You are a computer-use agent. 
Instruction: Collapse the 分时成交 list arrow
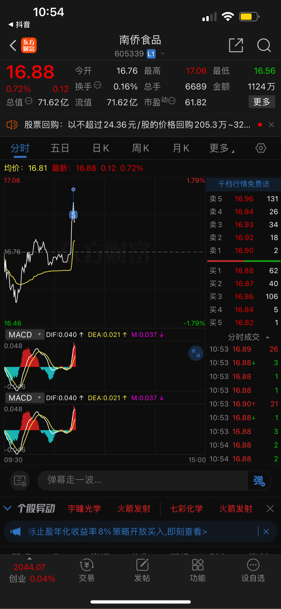[267, 337]
